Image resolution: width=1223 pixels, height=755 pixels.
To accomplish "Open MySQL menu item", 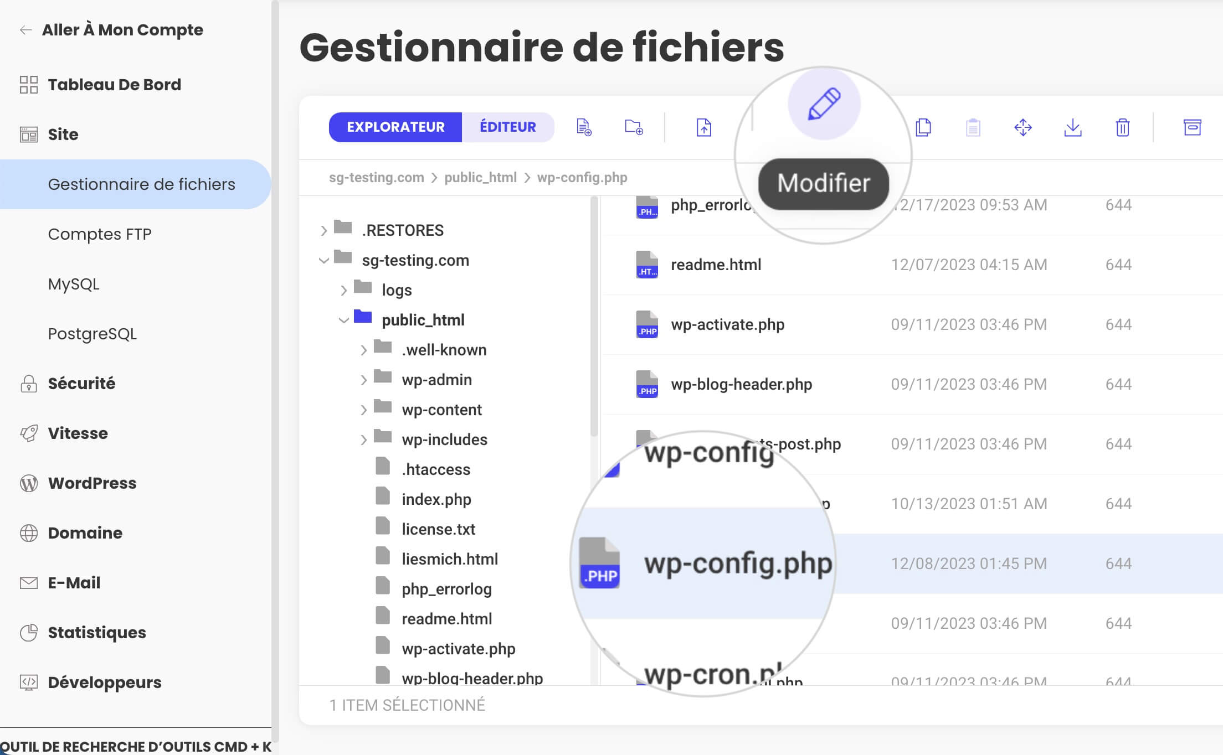I will point(74,284).
